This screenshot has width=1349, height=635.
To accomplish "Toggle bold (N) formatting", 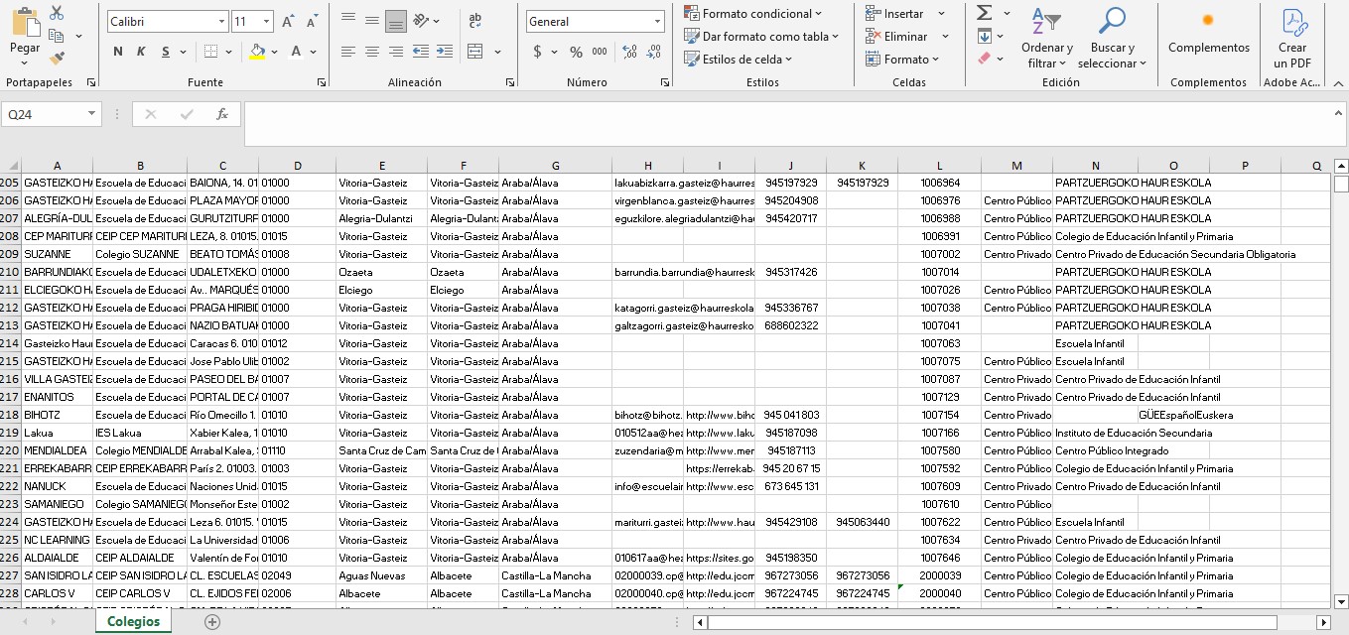I will click(118, 52).
